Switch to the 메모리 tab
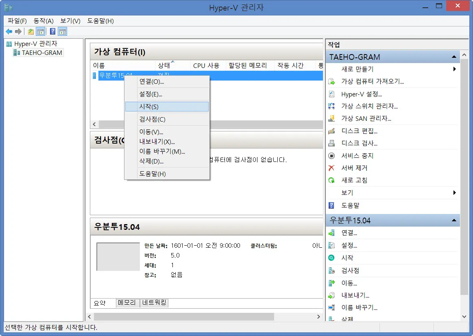473x336 pixels. point(128,303)
